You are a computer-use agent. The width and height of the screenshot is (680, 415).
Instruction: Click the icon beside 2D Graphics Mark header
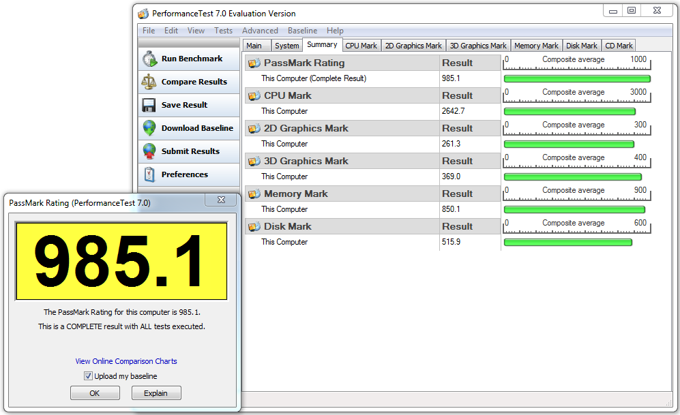coord(254,129)
